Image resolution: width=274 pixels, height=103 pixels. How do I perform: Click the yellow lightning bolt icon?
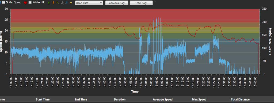pos(71,3)
